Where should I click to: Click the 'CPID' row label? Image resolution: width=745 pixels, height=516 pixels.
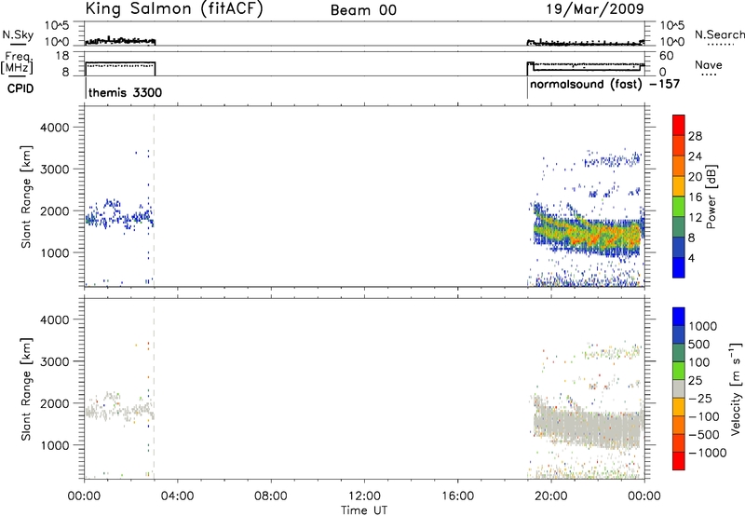20,88
